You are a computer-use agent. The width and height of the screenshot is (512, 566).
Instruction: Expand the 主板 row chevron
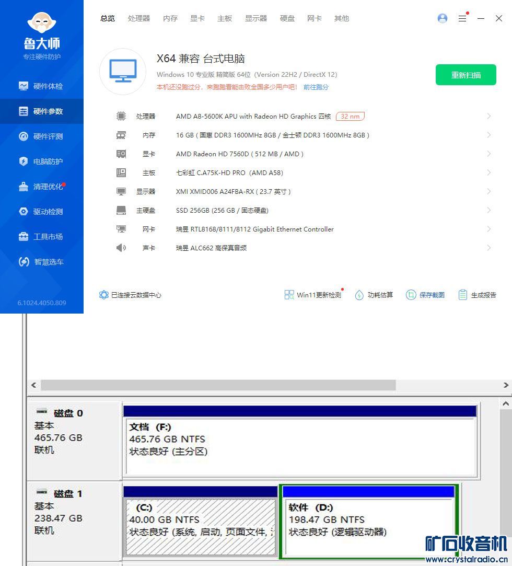[489, 172]
